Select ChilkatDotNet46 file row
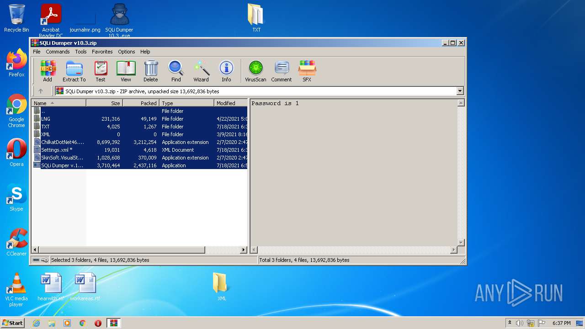Screen dimensions: 585x329 point(139,142)
